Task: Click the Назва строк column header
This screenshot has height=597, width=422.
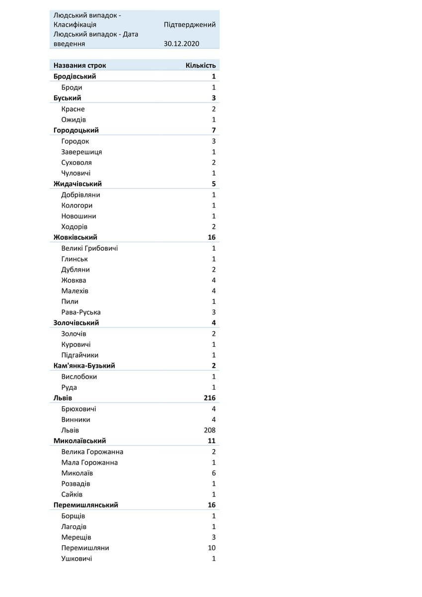Action: click(80, 66)
